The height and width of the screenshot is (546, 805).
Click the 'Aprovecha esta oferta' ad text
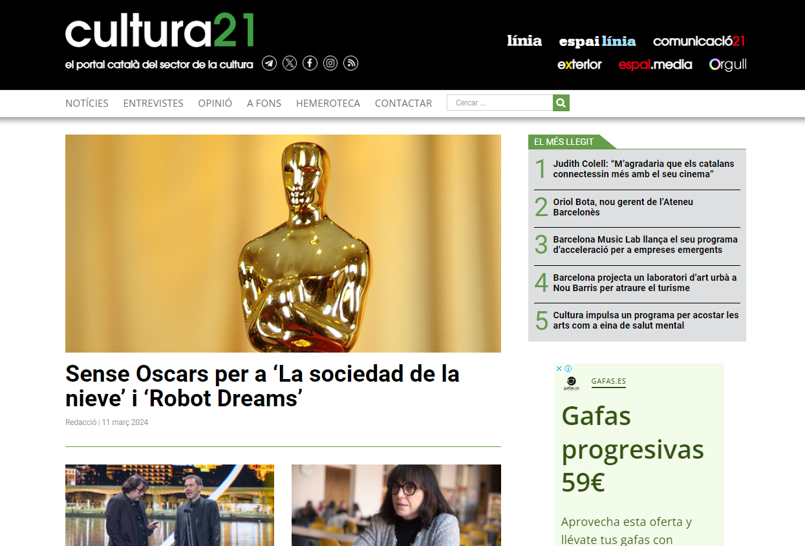click(627, 530)
